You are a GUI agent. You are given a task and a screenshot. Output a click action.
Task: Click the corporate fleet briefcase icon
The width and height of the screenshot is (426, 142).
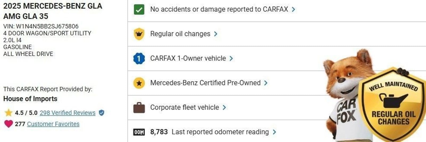tap(139, 108)
